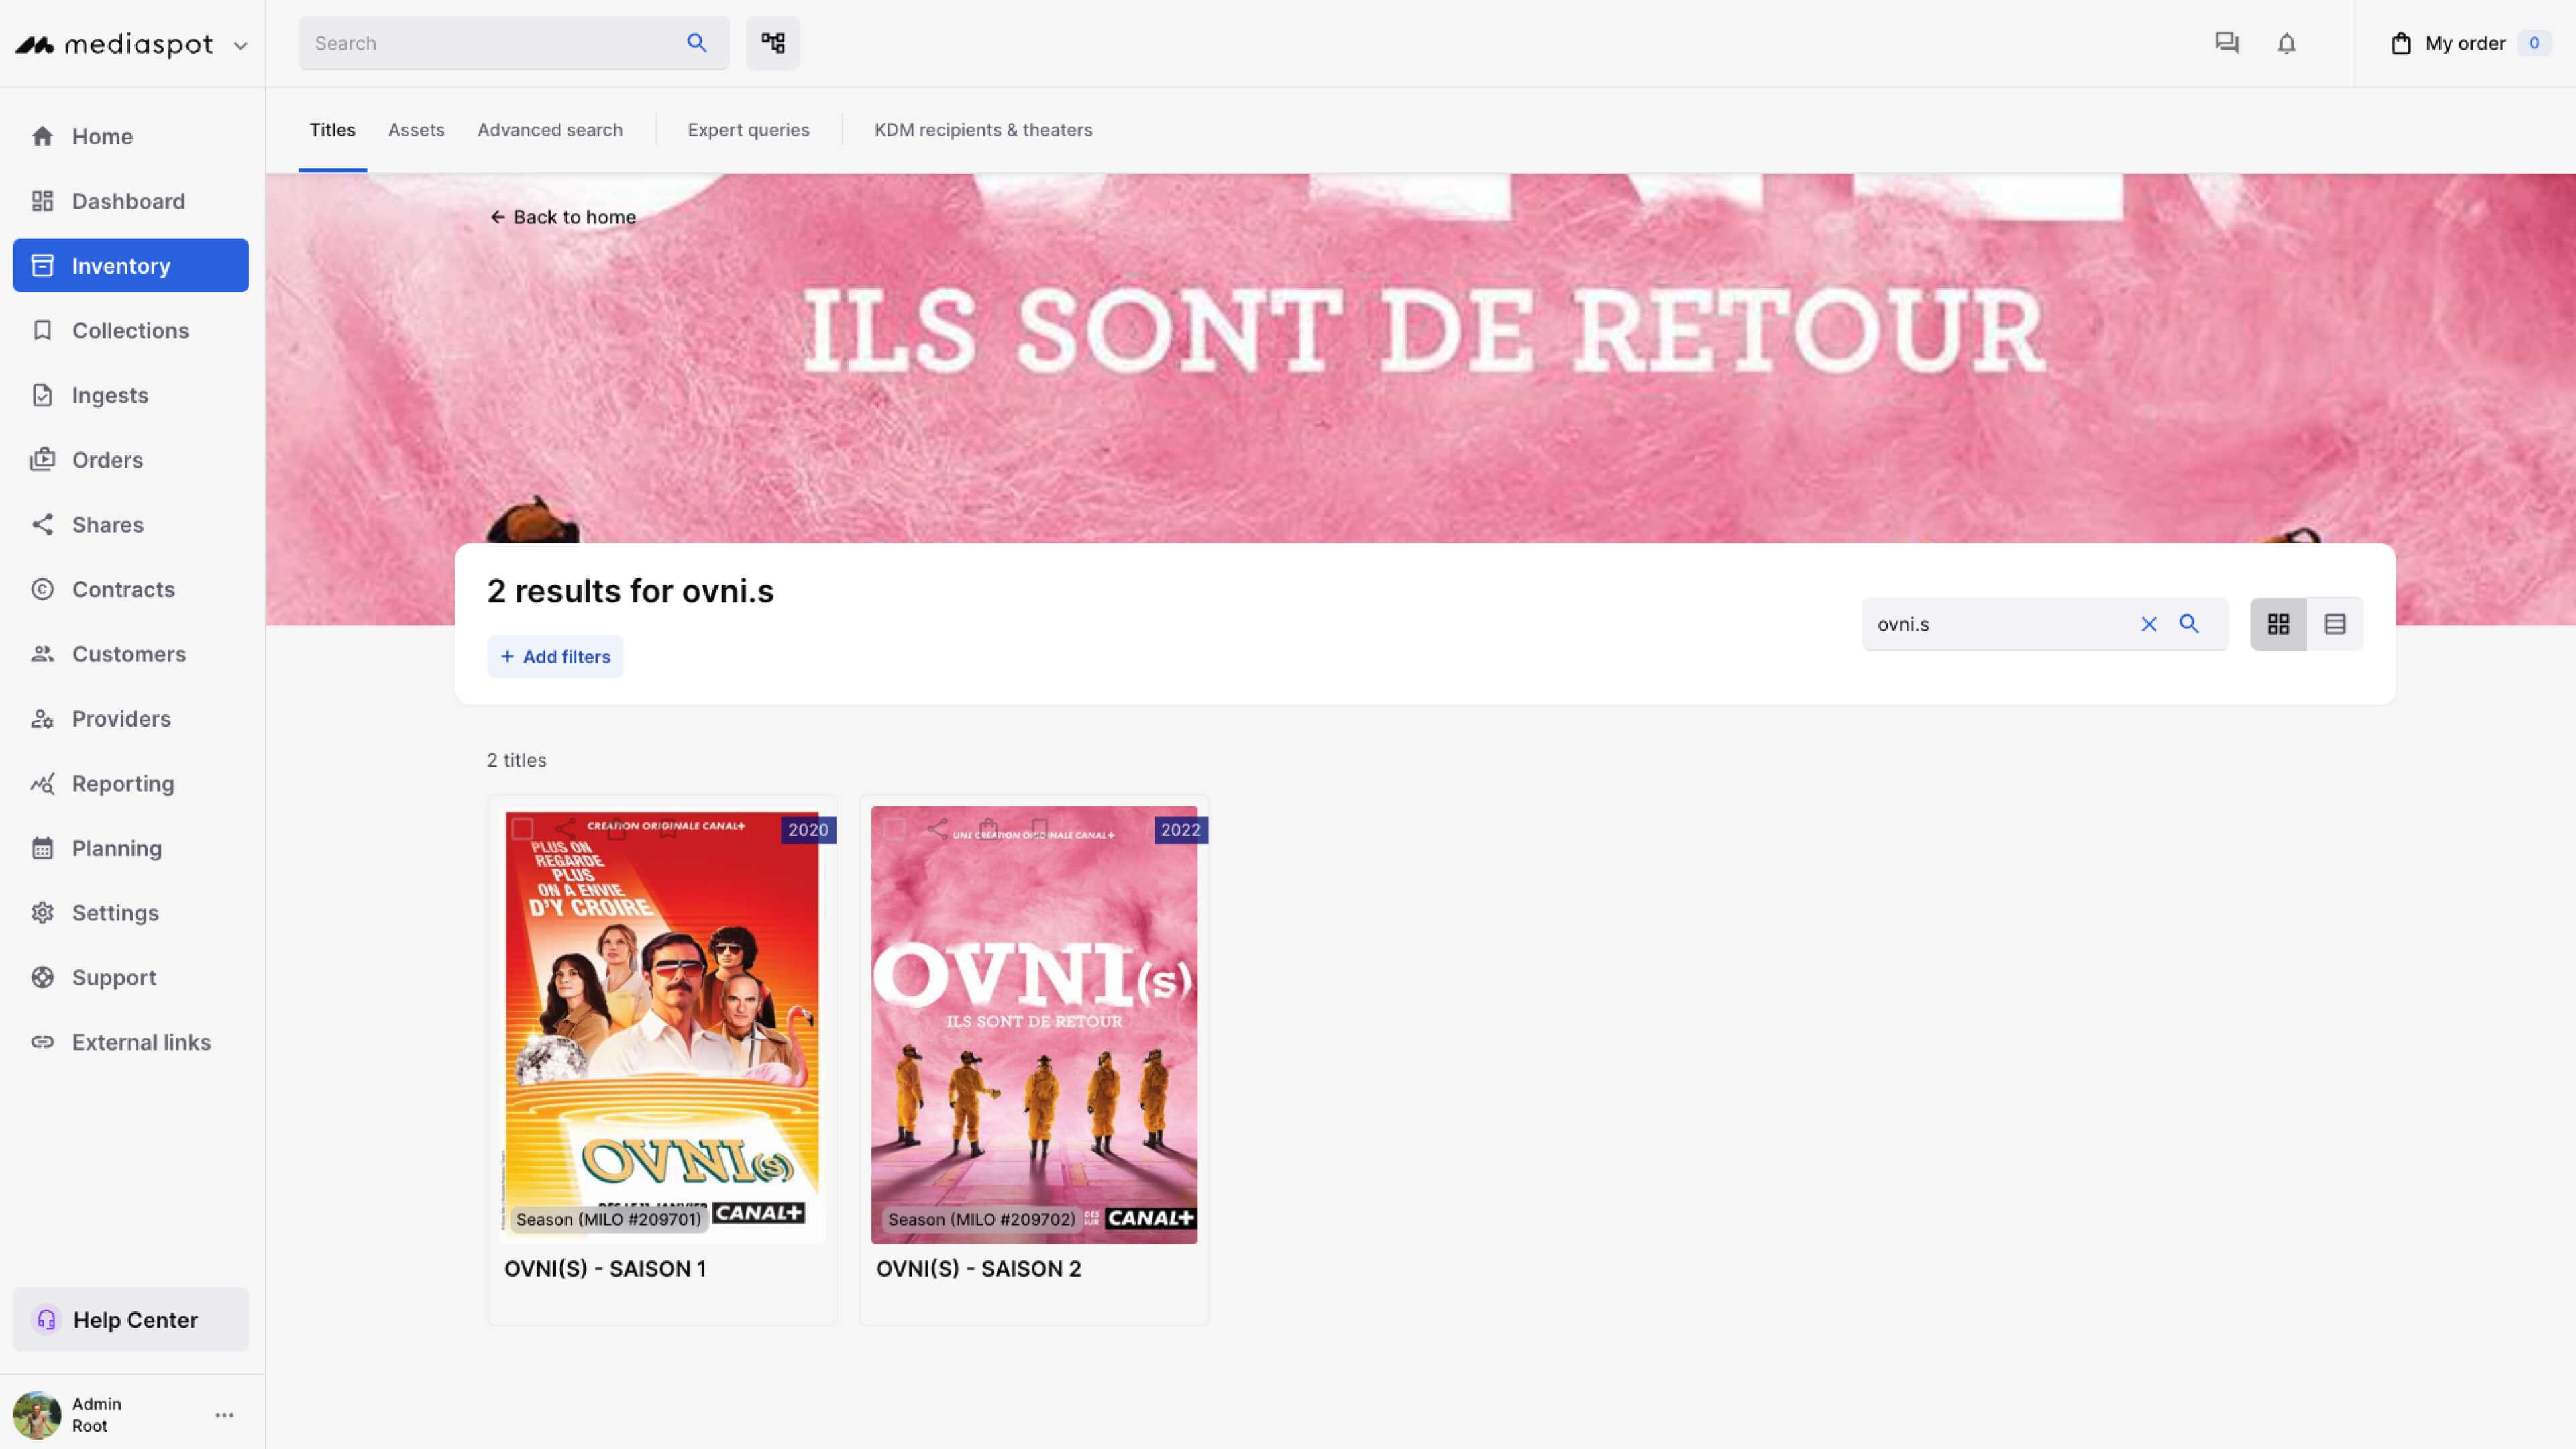This screenshot has height=1449, width=2576.
Task: Share OVNI(S) Saison 2 card
Action: (937, 829)
